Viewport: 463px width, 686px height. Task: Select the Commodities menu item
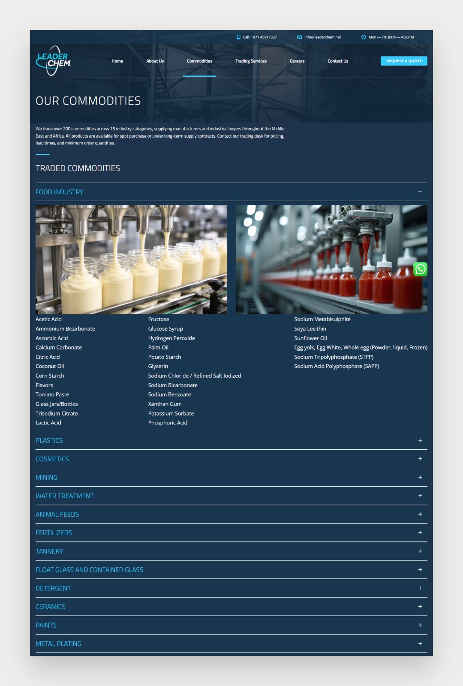pos(199,61)
